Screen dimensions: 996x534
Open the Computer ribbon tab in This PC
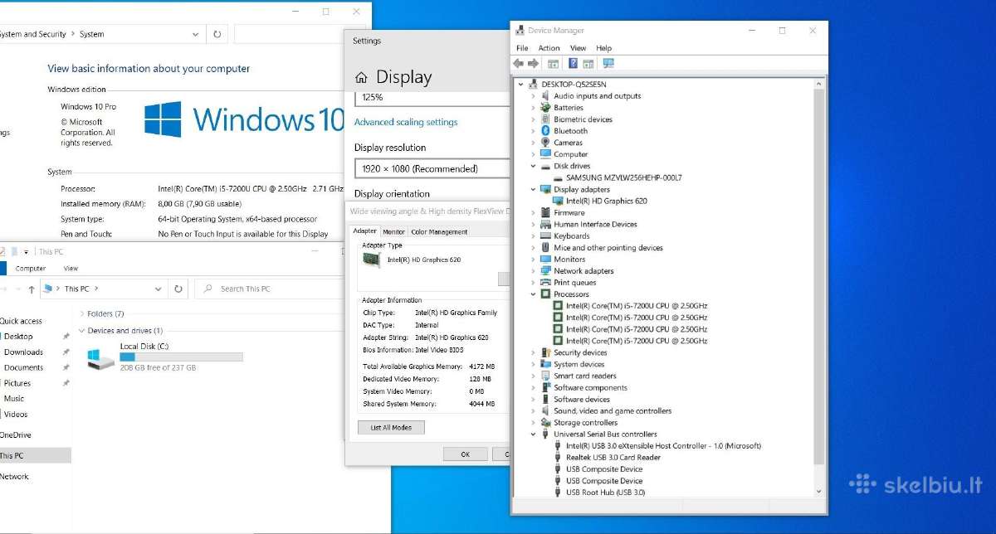point(31,269)
